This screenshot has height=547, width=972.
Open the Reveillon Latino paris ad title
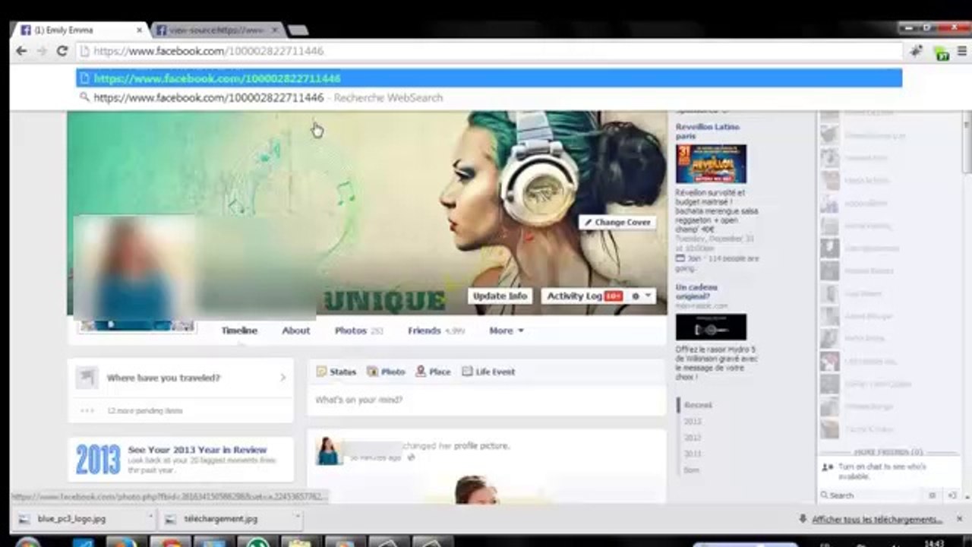tap(708, 131)
